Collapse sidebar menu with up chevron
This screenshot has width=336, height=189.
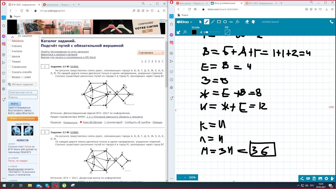12,37
